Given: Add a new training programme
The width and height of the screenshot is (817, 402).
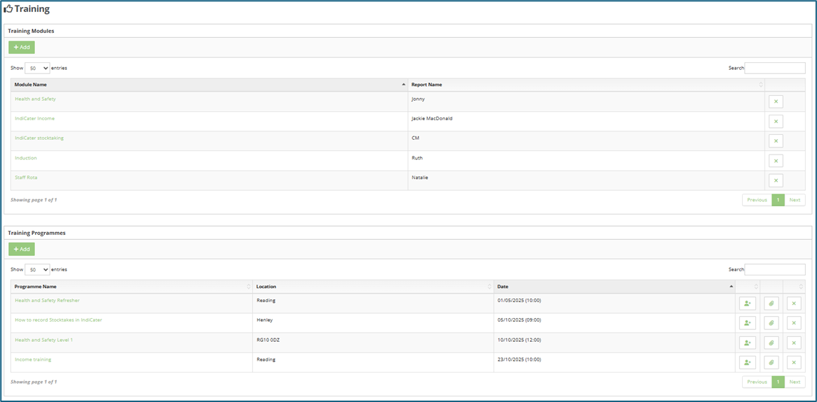Looking at the screenshot, I should tap(22, 249).
